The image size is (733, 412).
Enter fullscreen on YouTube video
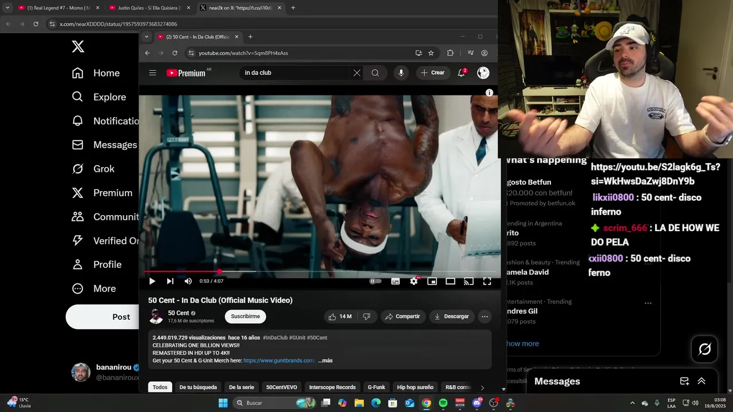point(487,281)
